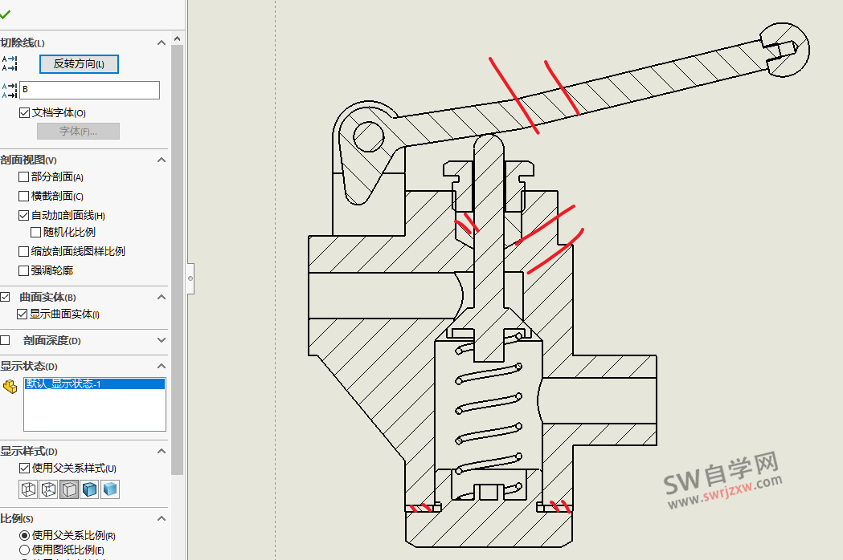This screenshot has width=843, height=560.
Task: Enable the 部分剖面 checkbox
Action: click(x=23, y=177)
